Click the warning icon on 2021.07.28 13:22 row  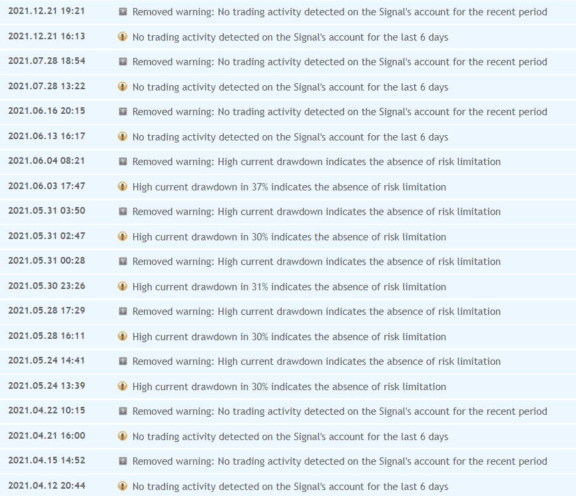coord(123,87)
